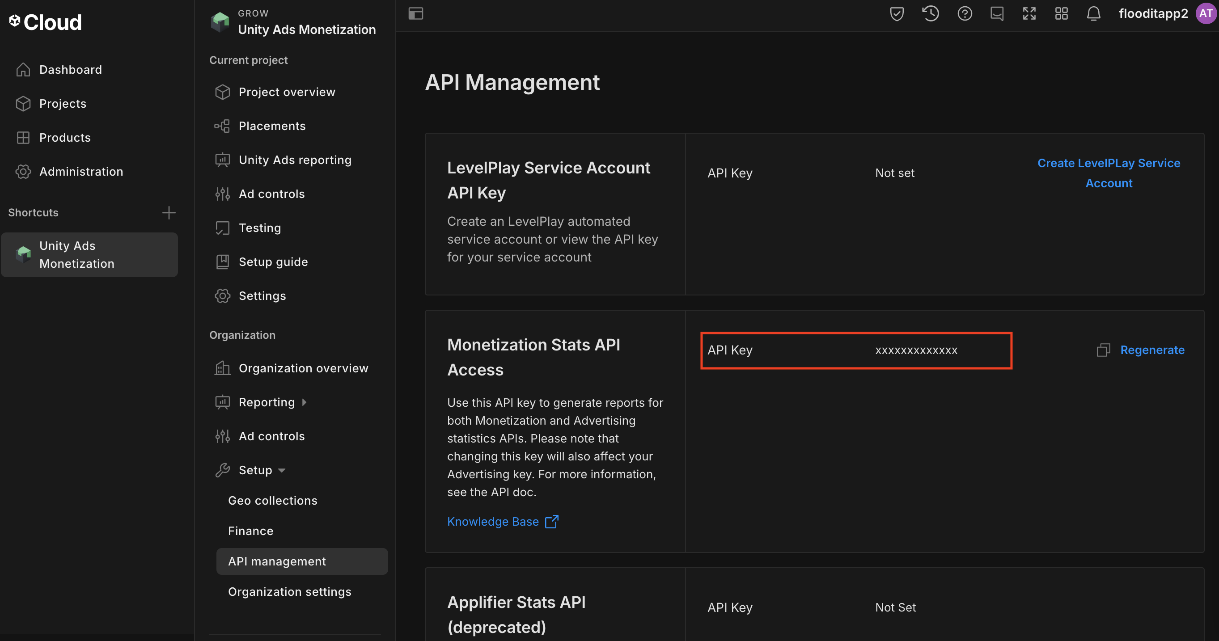Screen dimensions: 1219x641
Task: Select Organization settings item
Action: click(x=290, y=592)
